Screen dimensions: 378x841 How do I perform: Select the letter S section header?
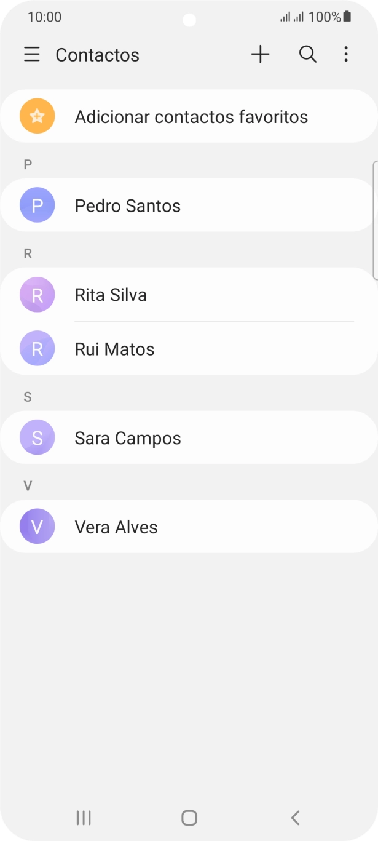tap(27, 397)
